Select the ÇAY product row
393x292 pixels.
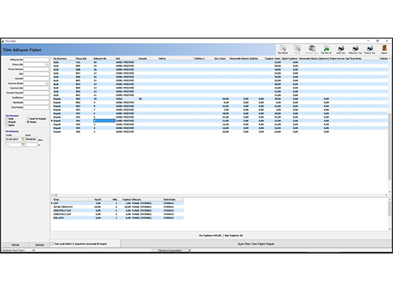118,203
